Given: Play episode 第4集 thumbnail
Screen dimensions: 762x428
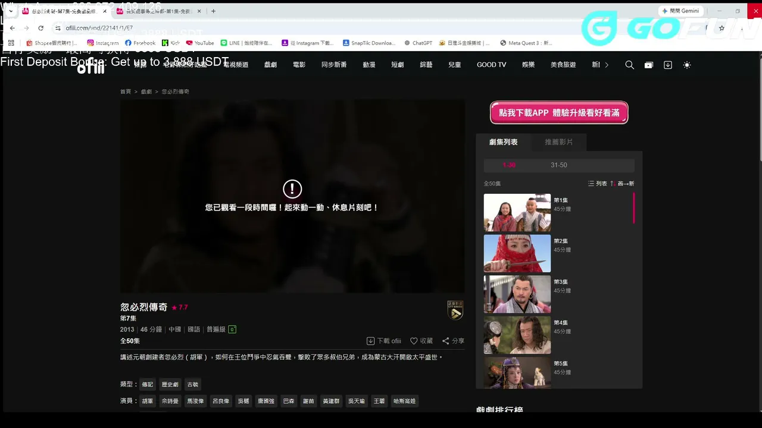Looking at the screenshot, I should 517,335.
